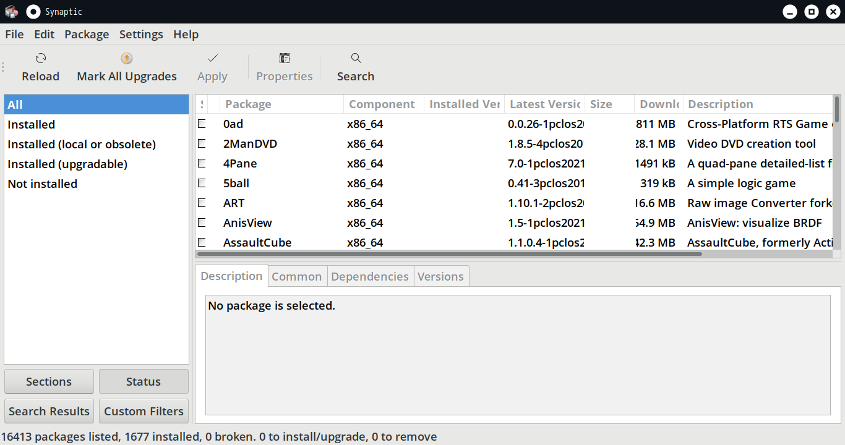This screenshot has height=445, width=845.
Task: Open Properties from the toolbar
Action: (x=285, y=67)
